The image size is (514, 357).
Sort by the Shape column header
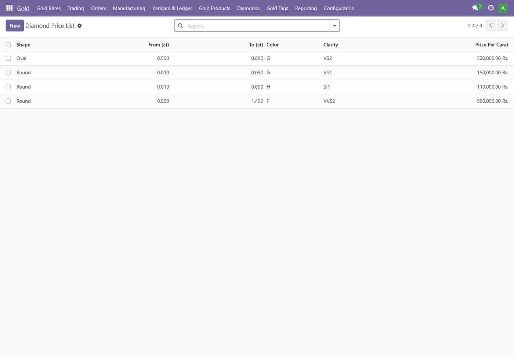[x=23, y=44]
